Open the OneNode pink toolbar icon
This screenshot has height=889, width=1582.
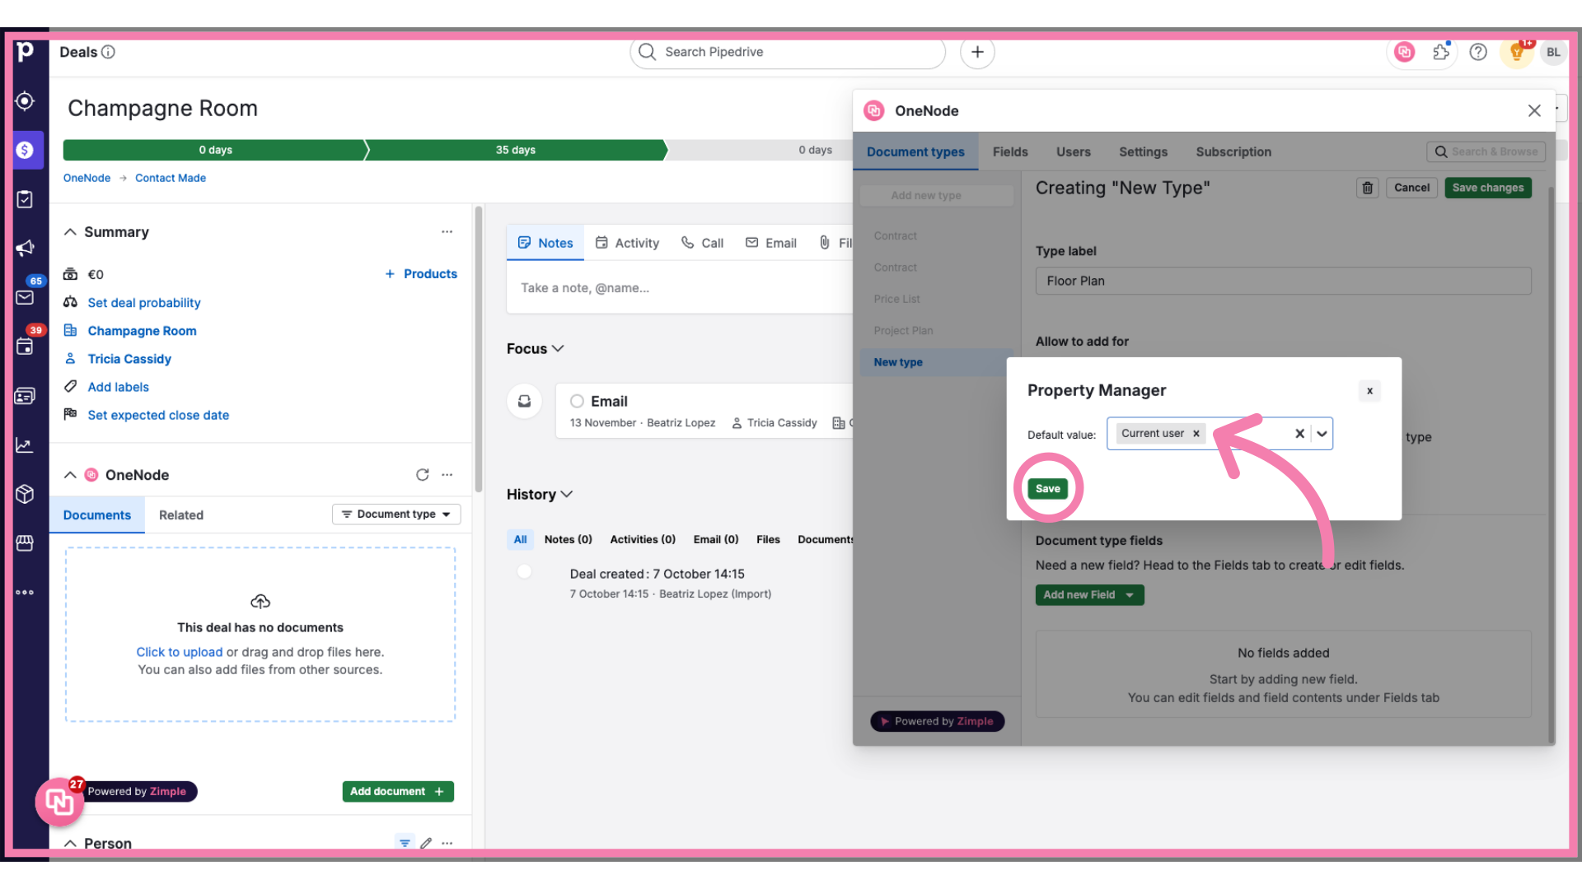(x=1404, y=52)
